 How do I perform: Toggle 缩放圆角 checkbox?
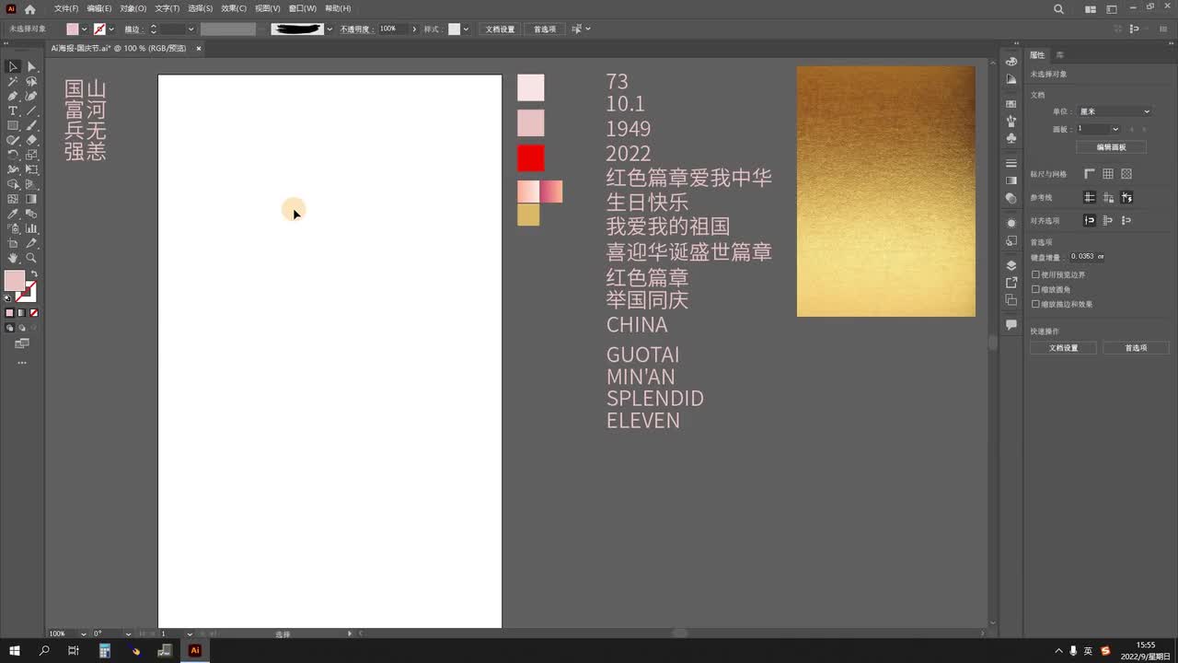coord(1036,289)
